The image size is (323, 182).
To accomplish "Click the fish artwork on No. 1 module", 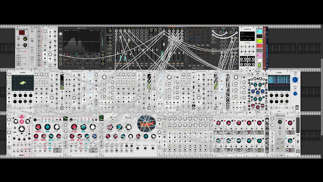I will (x=146, y=123).
